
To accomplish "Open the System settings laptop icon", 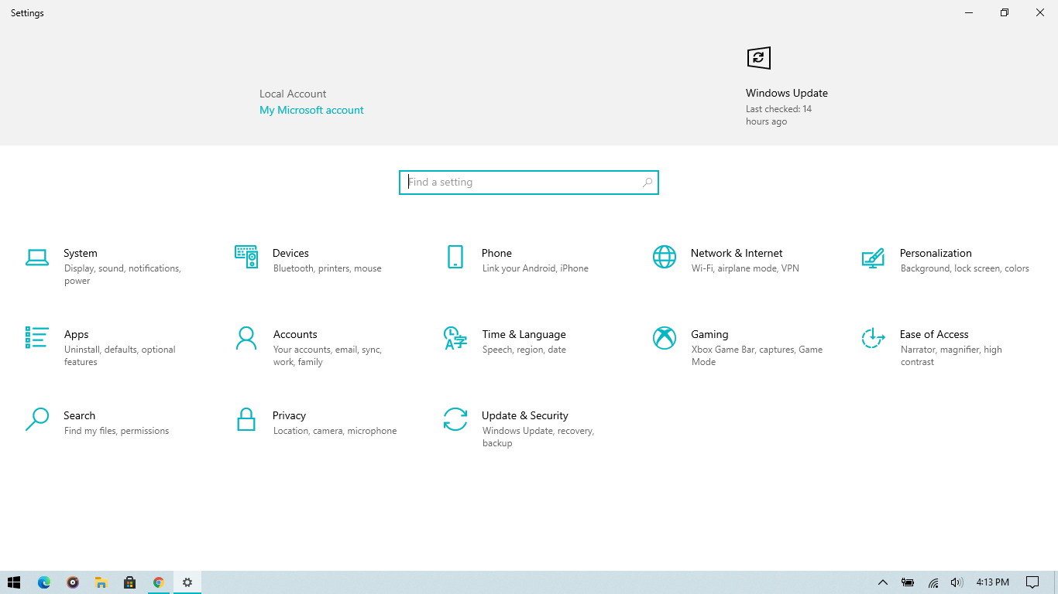I will point(37,258).
